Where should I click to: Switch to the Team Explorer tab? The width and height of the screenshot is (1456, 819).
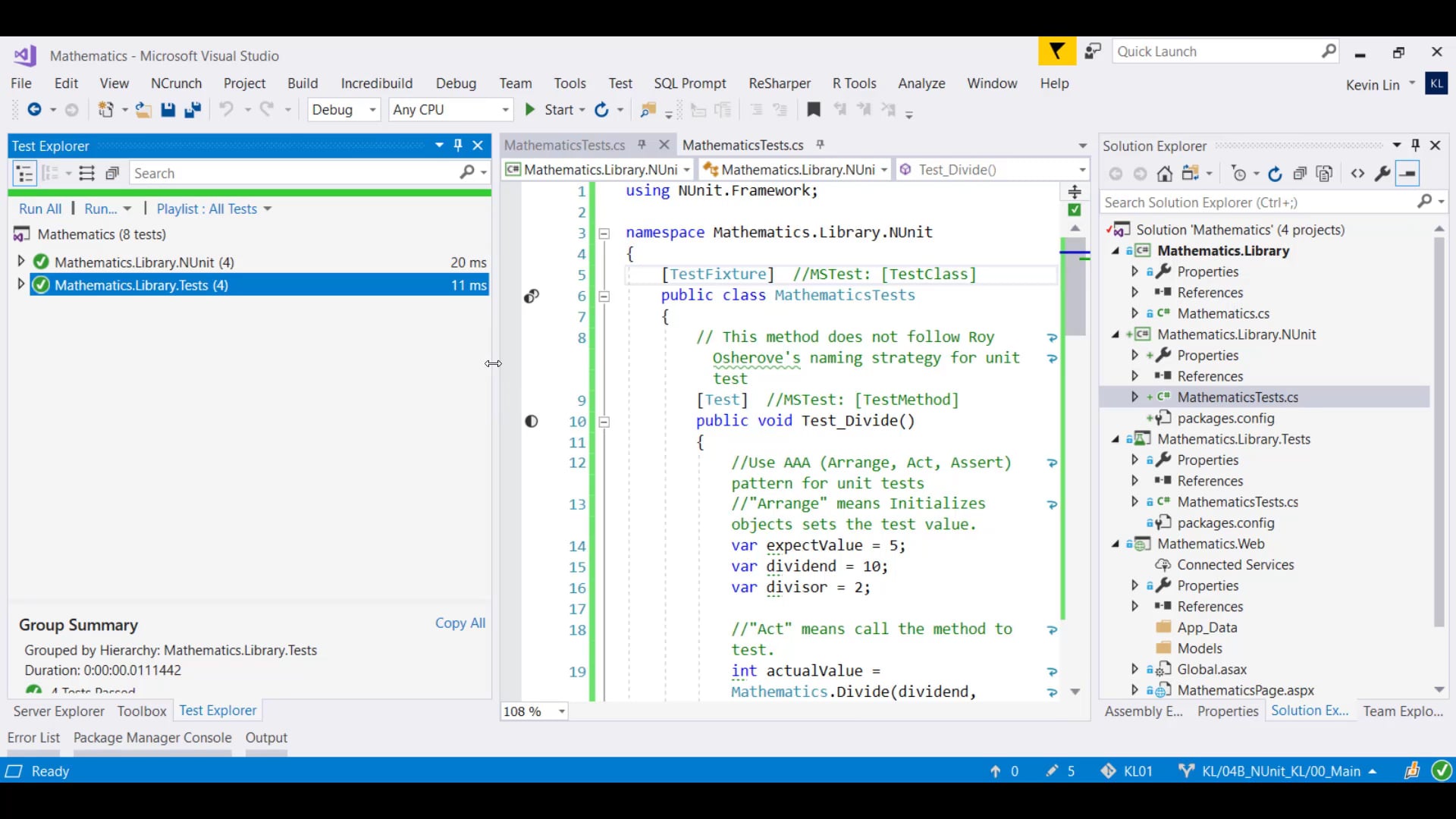click(x=1402, y=711)
